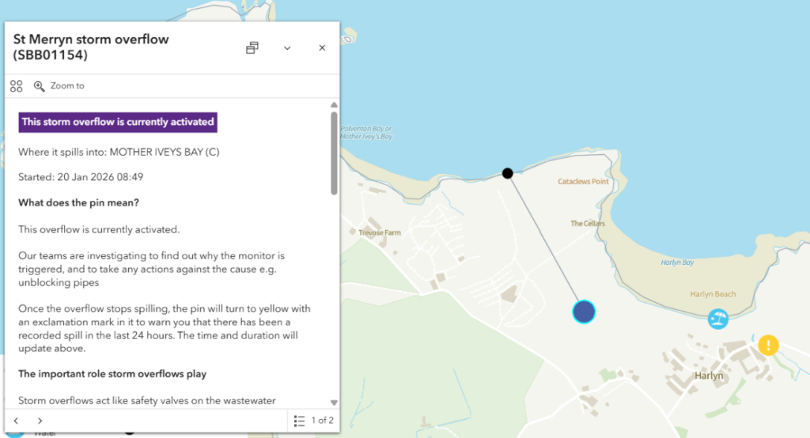The width and height of the screenshot is (810, 438).
Task: Dock the St Merryn popup panel
Action: click(252, 48)
